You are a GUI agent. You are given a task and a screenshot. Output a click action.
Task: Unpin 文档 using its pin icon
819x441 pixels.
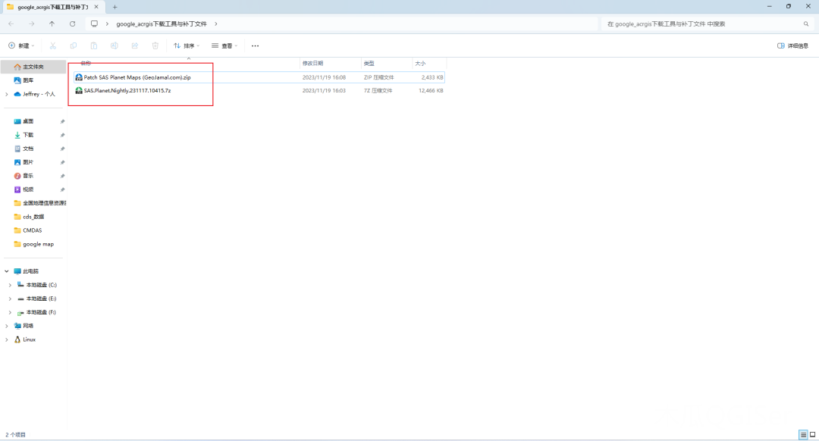coord(62,149)
